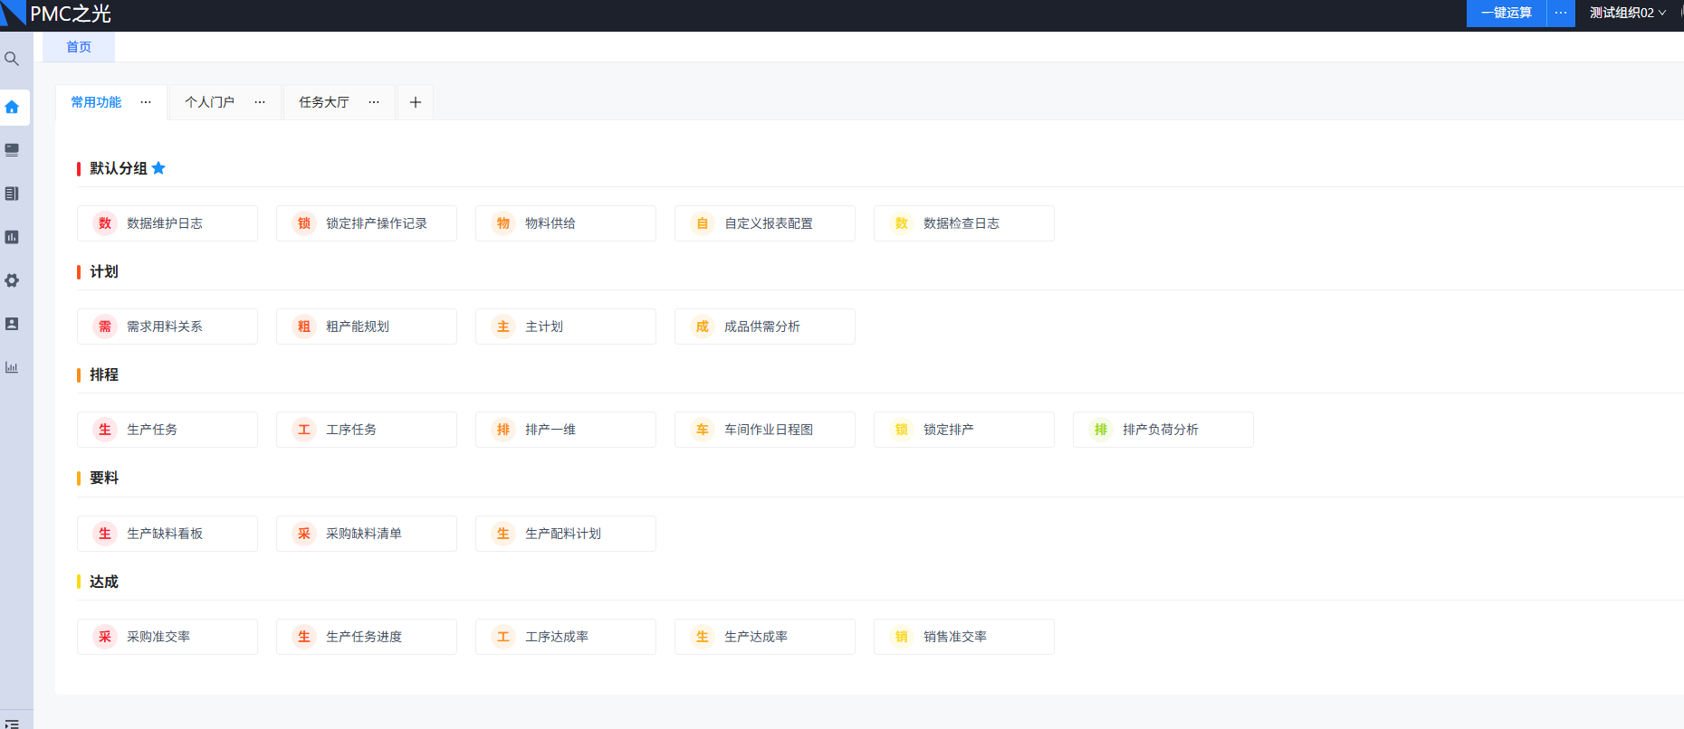The width and height of the screenshot is (1684, 729).
Task: Click the 自 icon of 自定义报表配置
Action: click(x=703, y=223)
